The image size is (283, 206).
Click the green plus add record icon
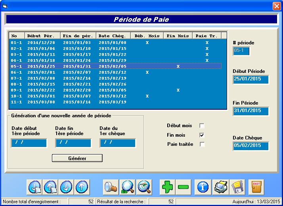[x=167, y=187]
